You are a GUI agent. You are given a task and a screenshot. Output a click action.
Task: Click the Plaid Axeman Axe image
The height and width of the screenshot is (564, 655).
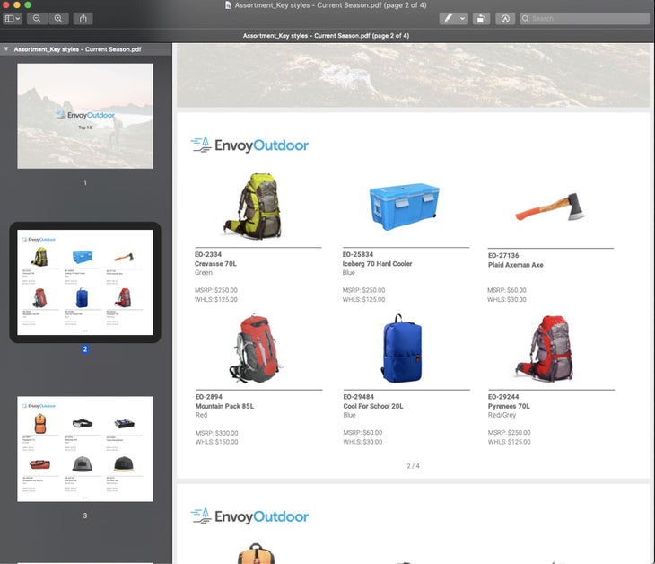(x=551, y=207)
